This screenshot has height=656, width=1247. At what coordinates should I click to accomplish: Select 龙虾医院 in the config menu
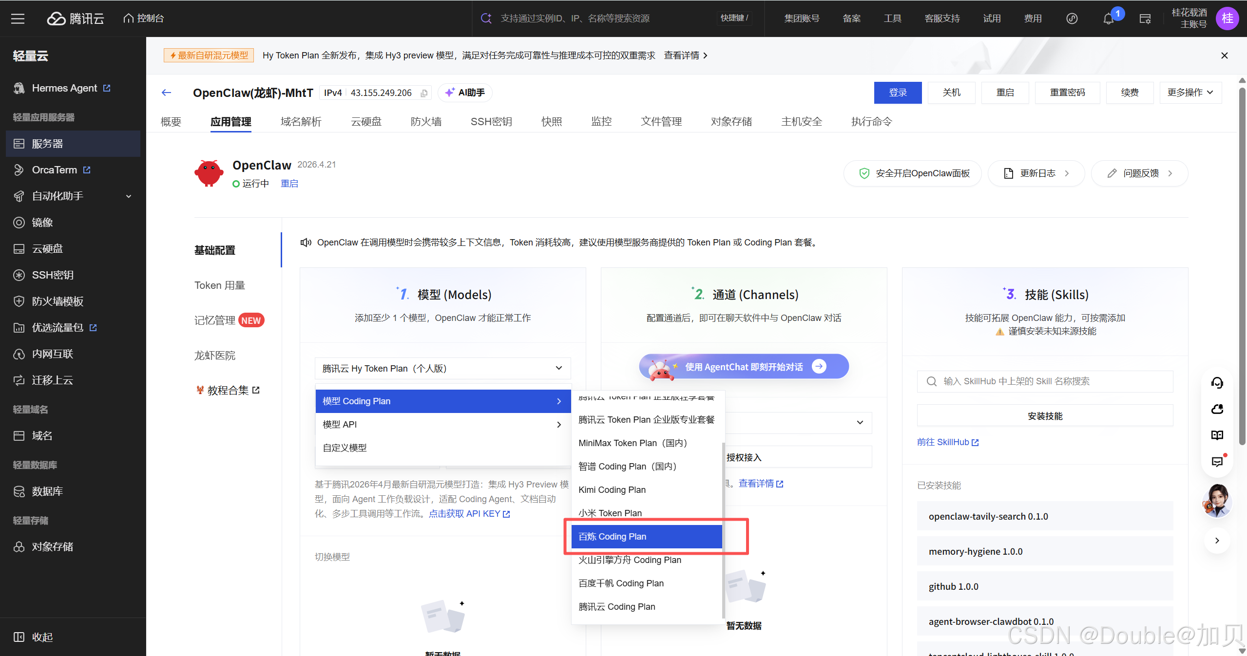[215, 356]
